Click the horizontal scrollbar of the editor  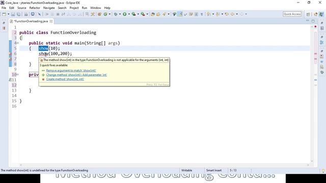pyautogui.click(x=164, y=165)
